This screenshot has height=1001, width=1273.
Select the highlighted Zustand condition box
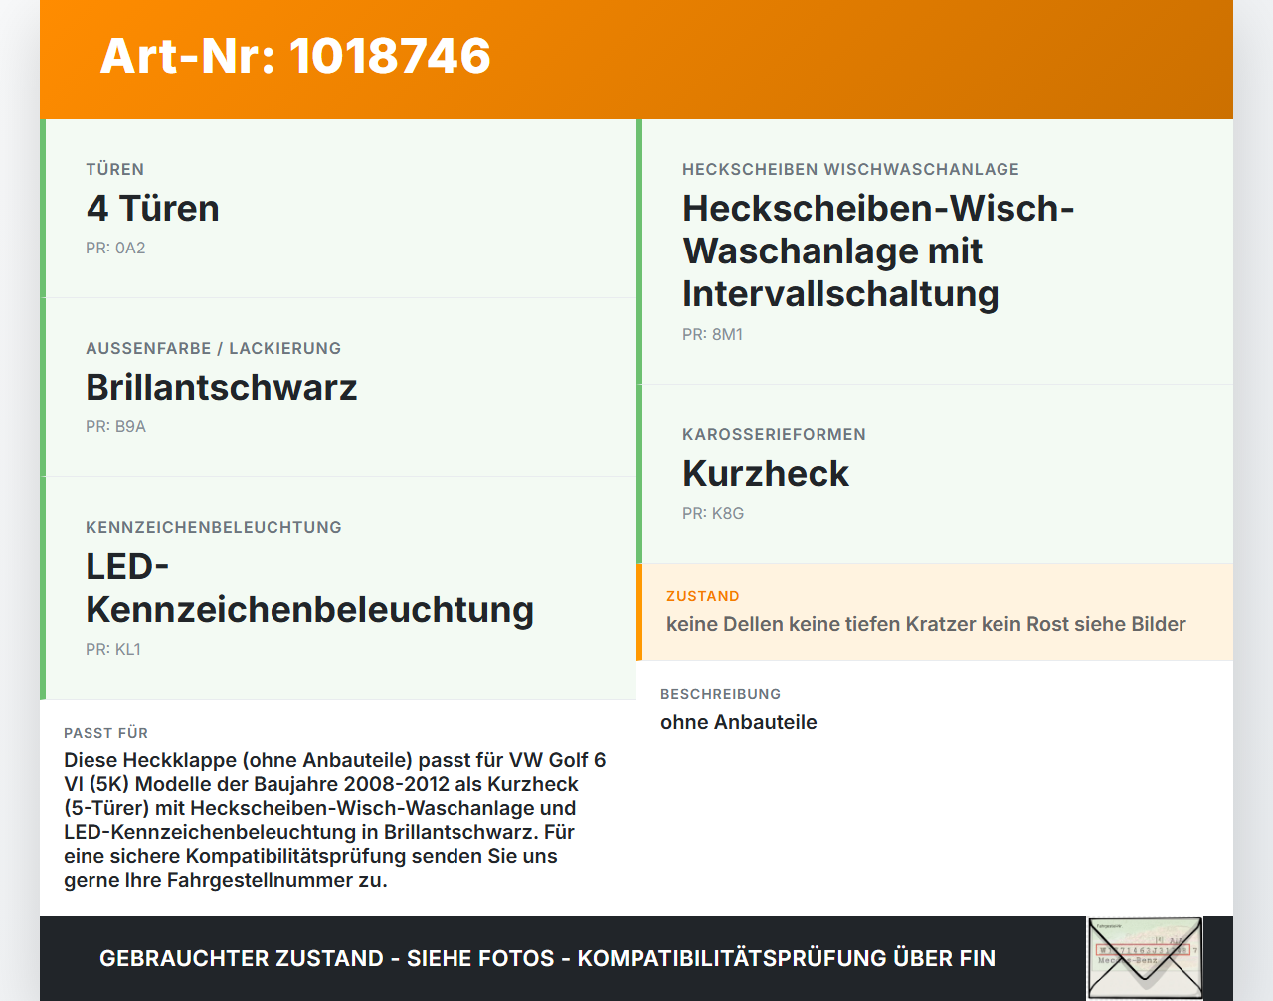935,612
